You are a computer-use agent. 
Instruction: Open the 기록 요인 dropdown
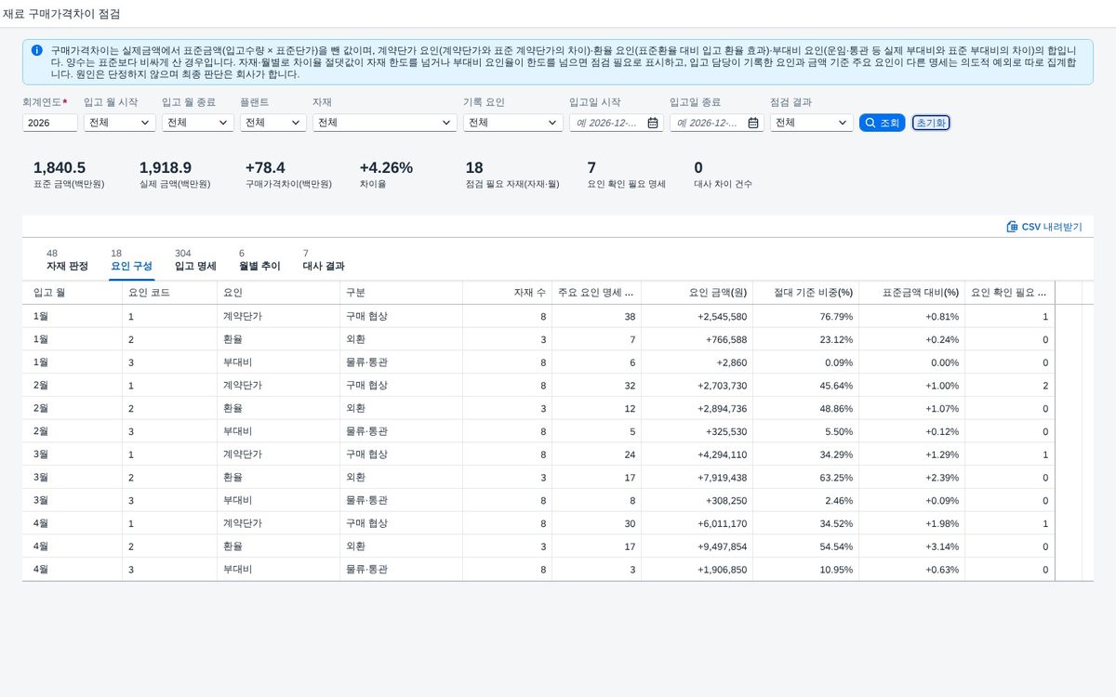click(513, 123)
